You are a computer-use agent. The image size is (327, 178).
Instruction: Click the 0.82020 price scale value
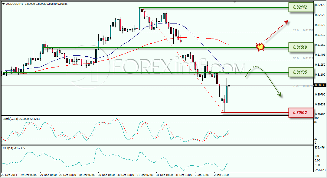(x=320, y=15)
